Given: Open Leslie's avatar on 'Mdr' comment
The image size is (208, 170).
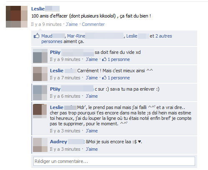Looking at the screenshot, I should point(40,111).
